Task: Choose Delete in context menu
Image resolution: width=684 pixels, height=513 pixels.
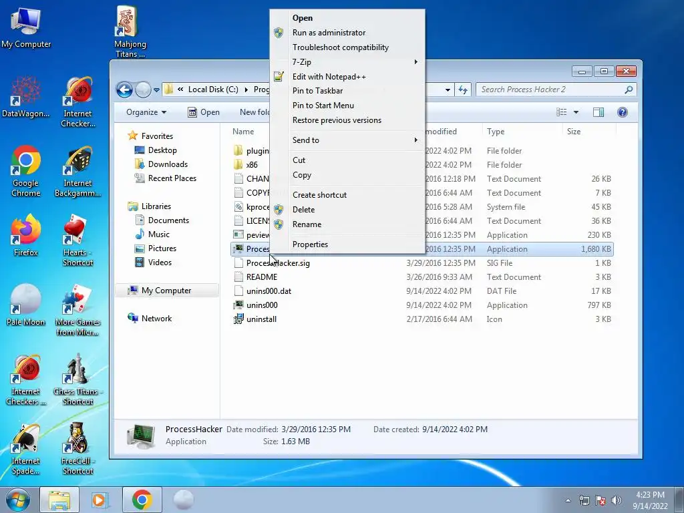Action: click(x=347, y=209)
